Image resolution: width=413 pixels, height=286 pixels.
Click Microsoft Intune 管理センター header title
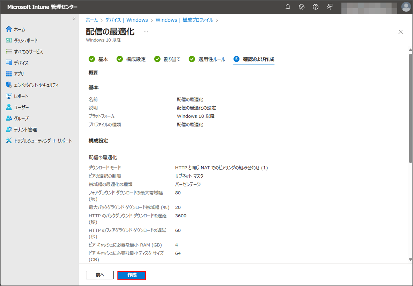(42, 7)
